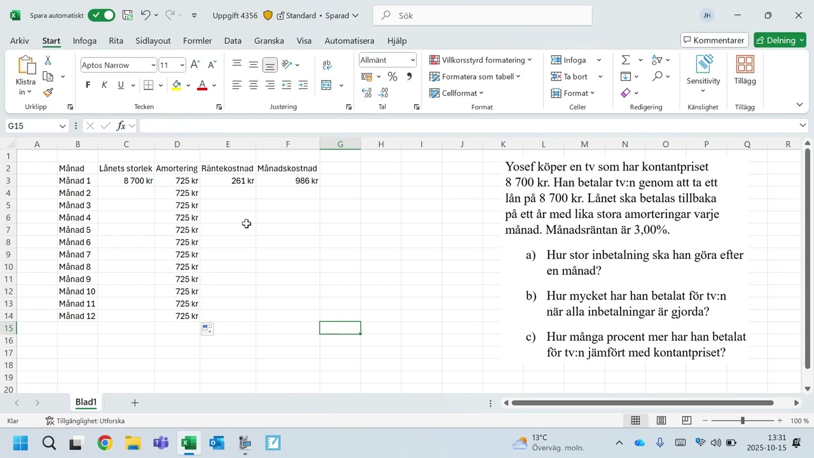
Task: Toggle bottom vertical alignment
Action: click(x=270, y=65)
